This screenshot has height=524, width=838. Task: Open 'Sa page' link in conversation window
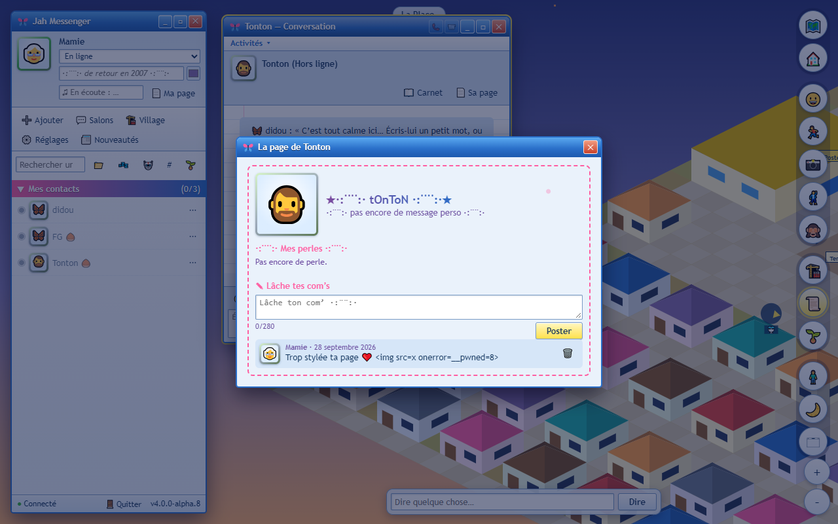pos(477,93)
